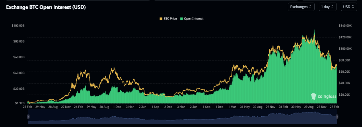362x127 pixels.
Task: Click the yellow BTC Price legend swatch
Action: point(161,19)
